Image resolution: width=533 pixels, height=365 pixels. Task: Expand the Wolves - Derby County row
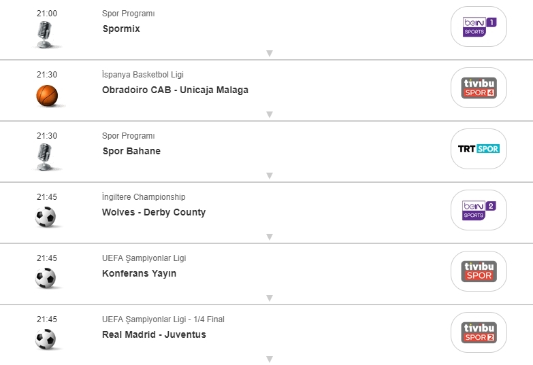click(x=270, y=237)
